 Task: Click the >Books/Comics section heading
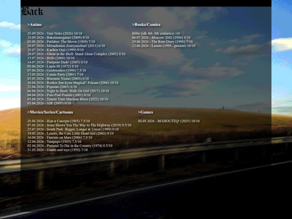click(x=146, y=24)
